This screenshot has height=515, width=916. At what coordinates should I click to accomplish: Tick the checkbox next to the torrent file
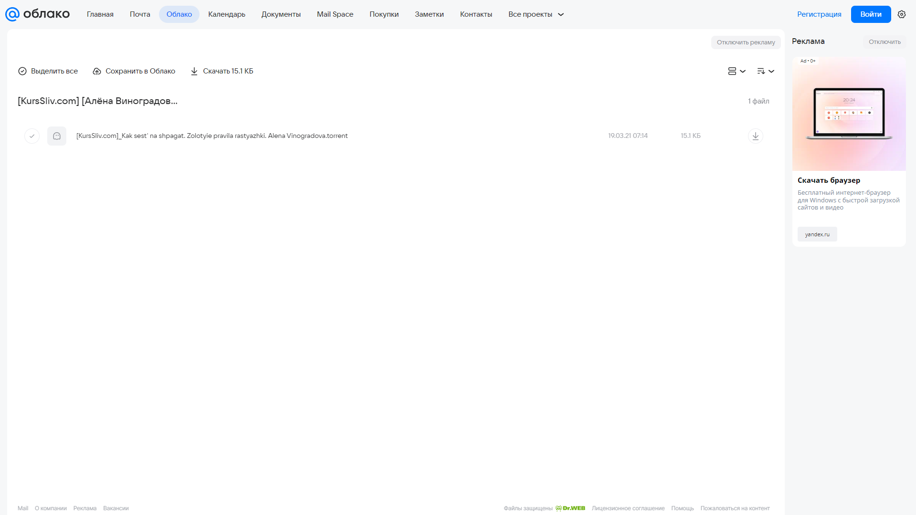pyautogui.click(x=32, y=136)
